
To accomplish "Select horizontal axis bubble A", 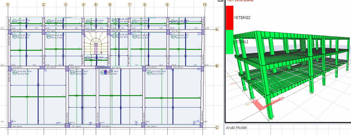I will [x=217, y=29].
